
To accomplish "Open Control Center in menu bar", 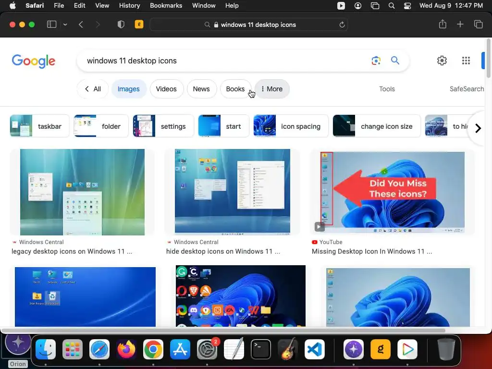I will click(x=407, y=6).
